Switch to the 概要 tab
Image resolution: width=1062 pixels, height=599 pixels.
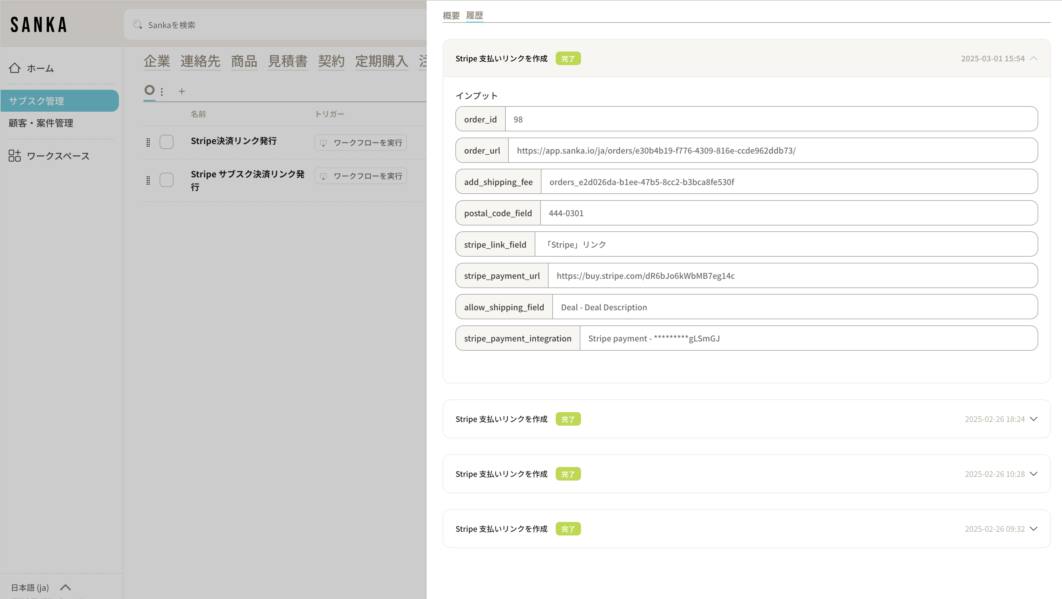pyautogui.click(x=451, y=16)
